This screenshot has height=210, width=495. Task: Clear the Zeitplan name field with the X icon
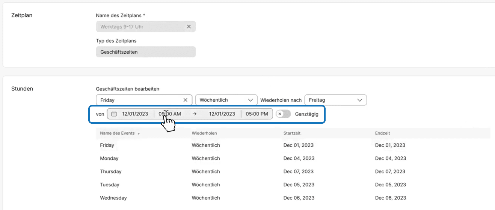(x=189, y=27)
